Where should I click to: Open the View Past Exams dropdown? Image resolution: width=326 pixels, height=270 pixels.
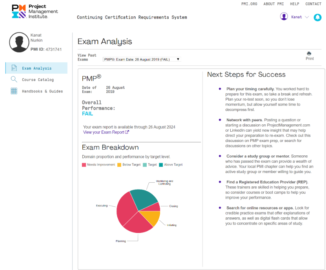pyautogui.click(x=142, y=60)
